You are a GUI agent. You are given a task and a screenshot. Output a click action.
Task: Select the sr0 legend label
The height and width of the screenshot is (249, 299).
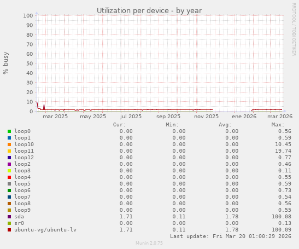(19, 223)
